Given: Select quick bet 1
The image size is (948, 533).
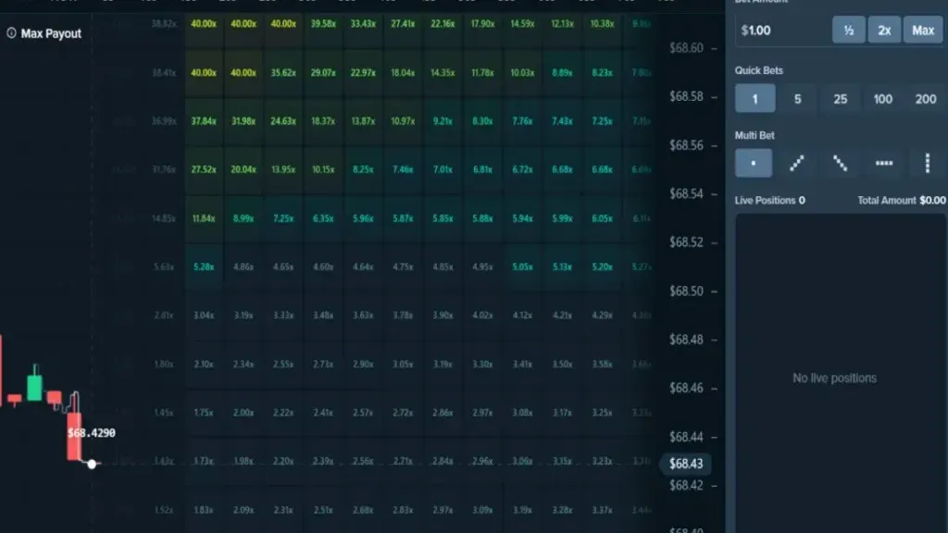Looking at the screenshot, I should tap(755, 98).
